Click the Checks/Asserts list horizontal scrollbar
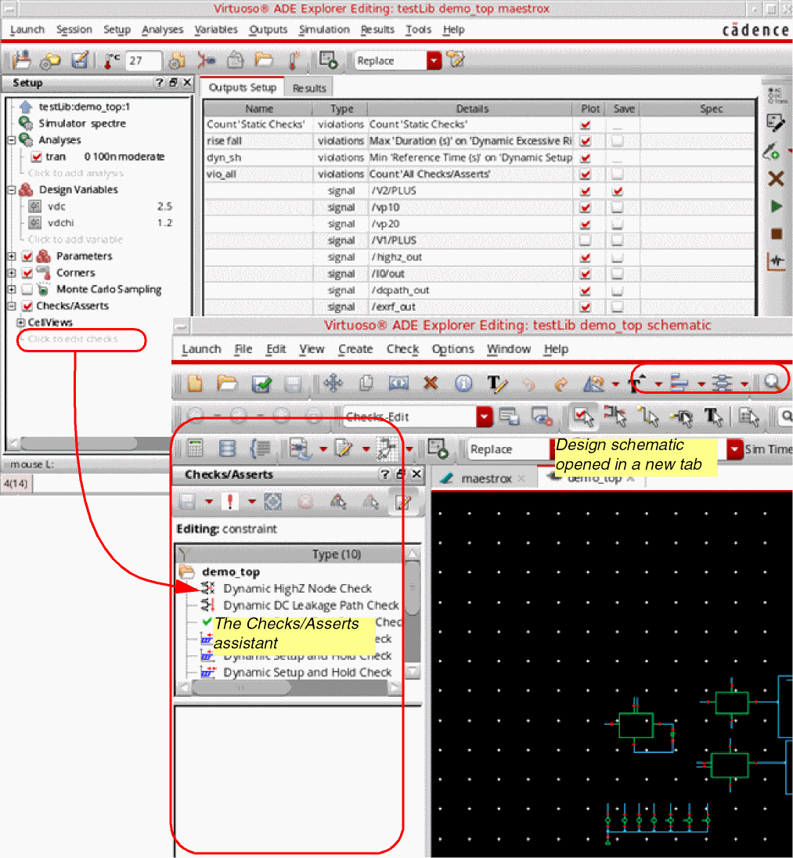793x858 pixels. tap(241, 688)
